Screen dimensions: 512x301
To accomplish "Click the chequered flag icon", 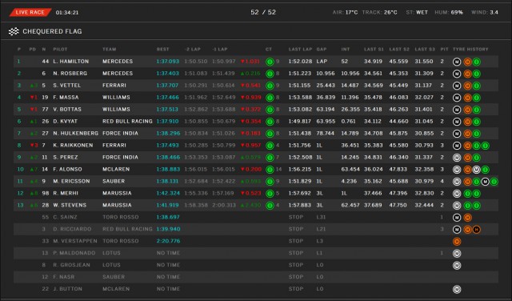I will 14,31.
